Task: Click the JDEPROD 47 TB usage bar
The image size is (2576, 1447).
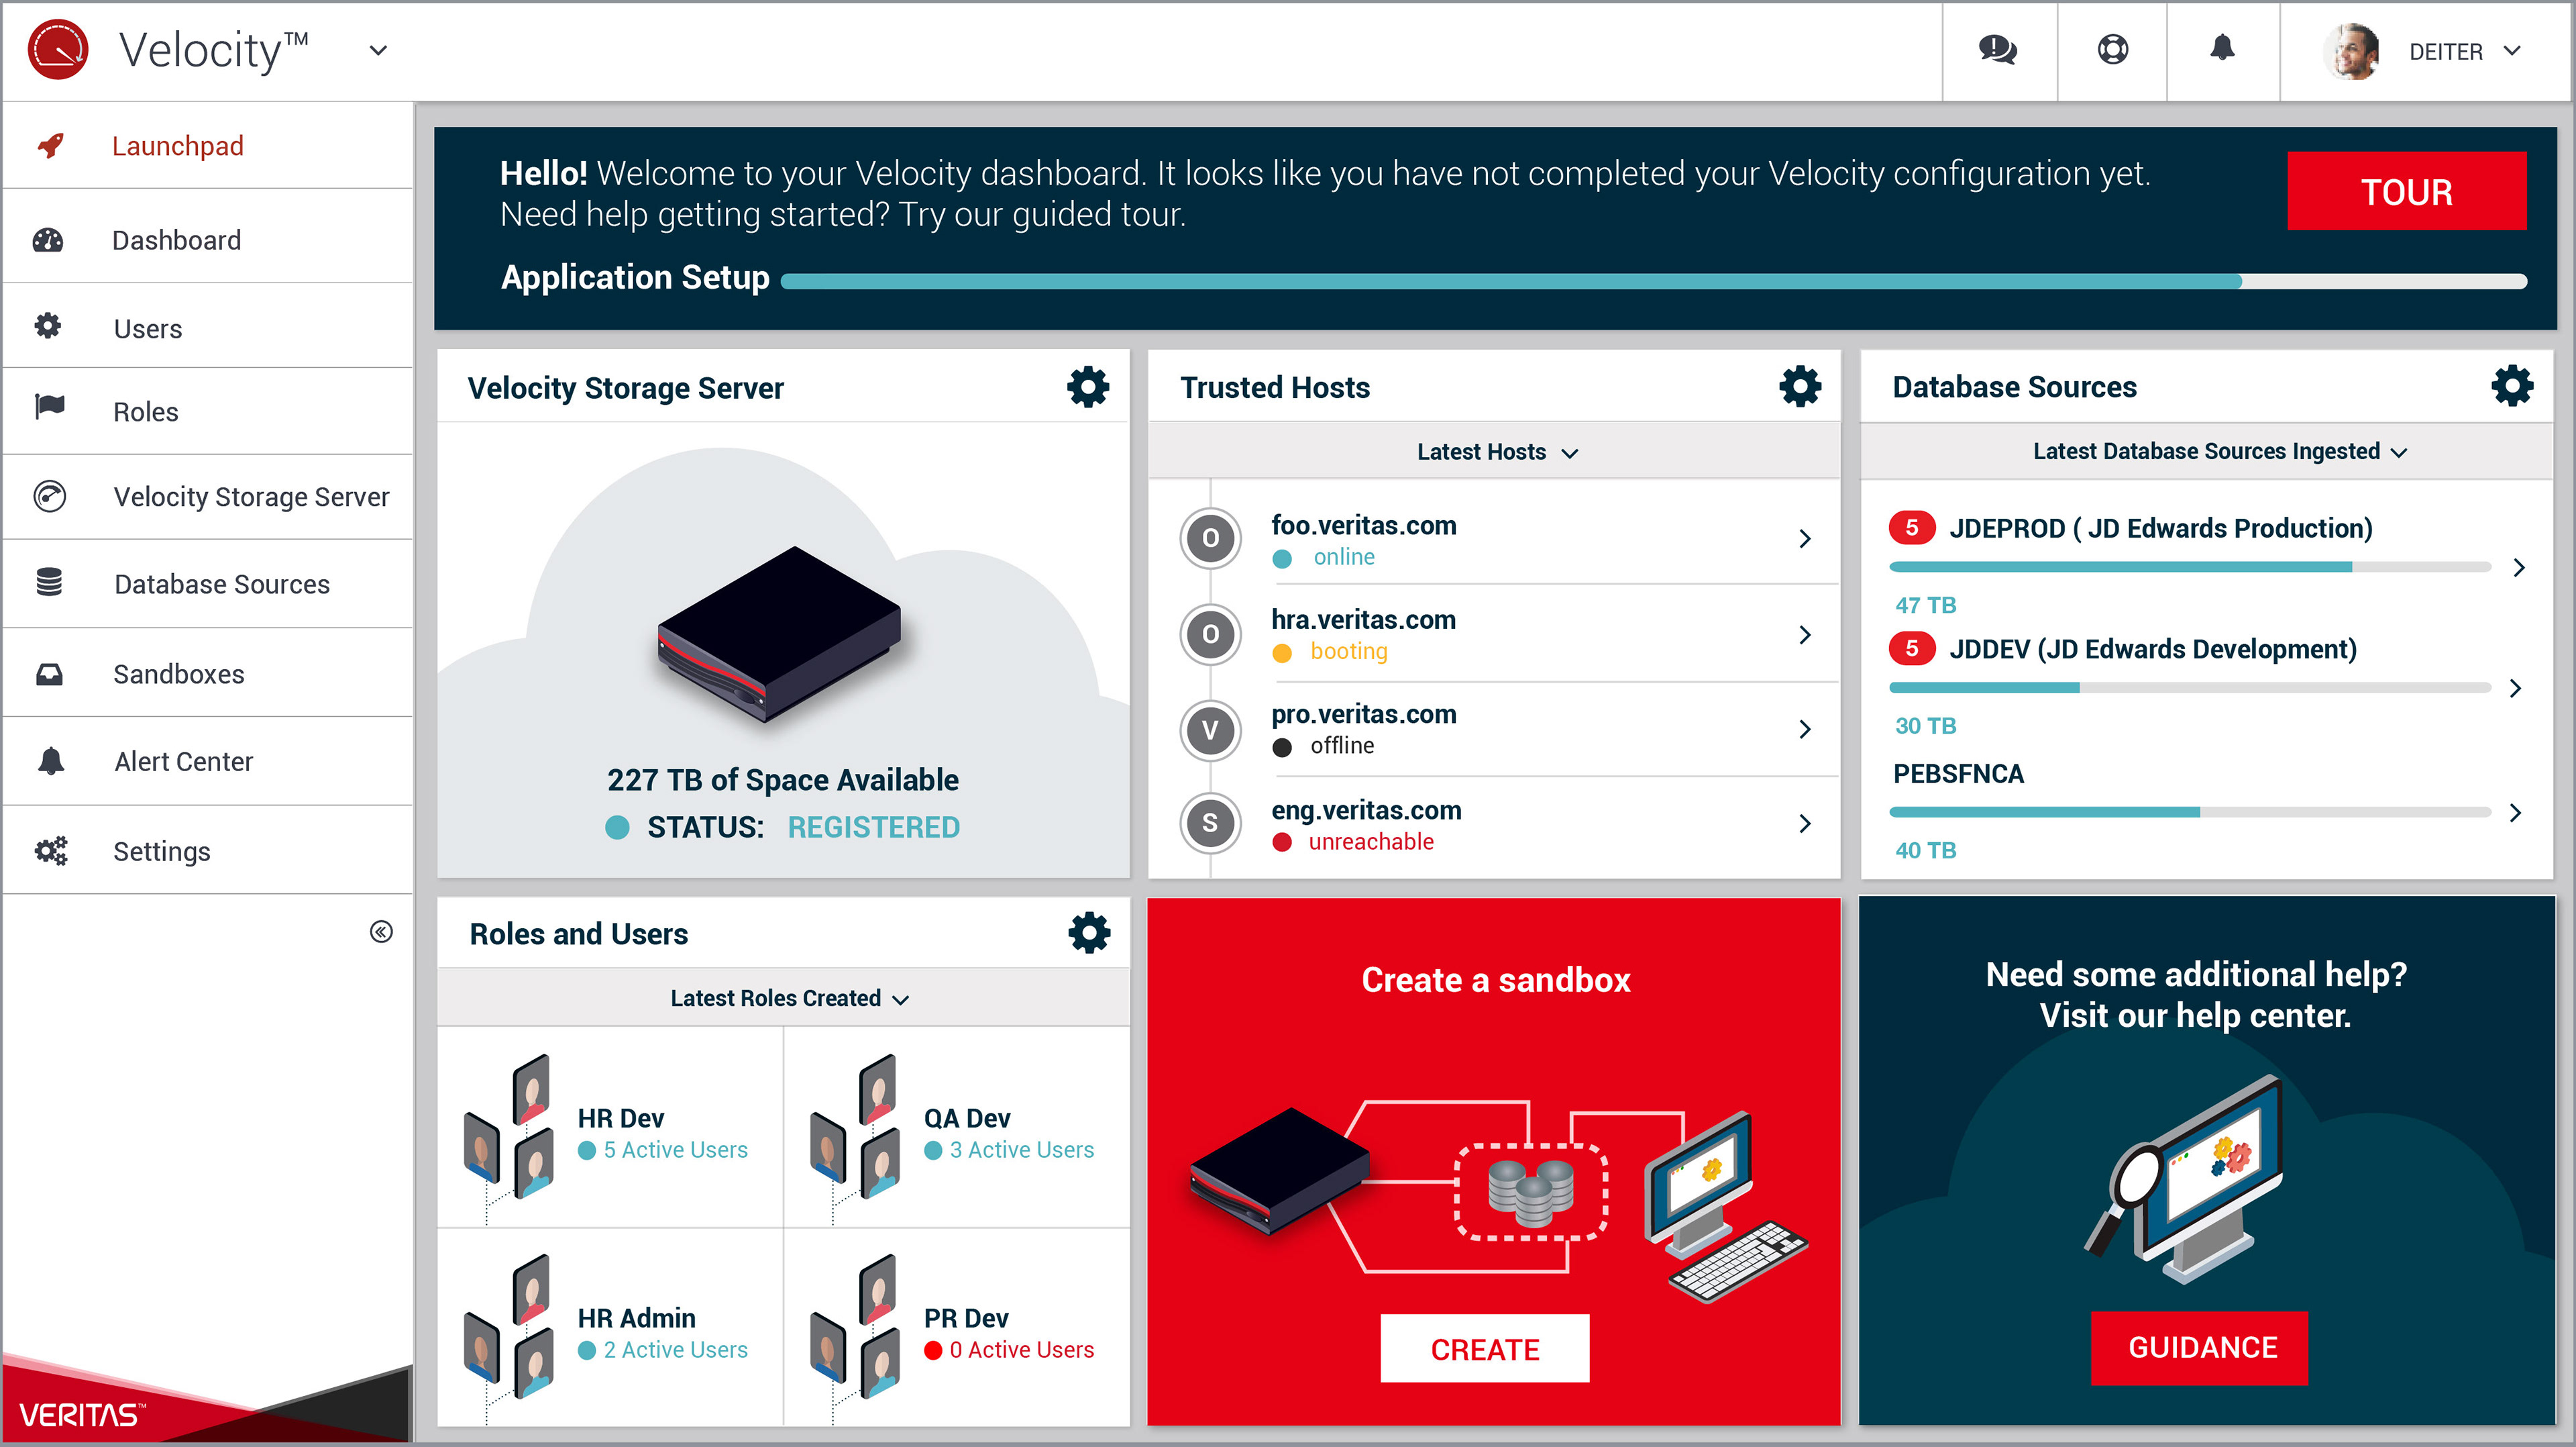Action: tap(2189, 567)
